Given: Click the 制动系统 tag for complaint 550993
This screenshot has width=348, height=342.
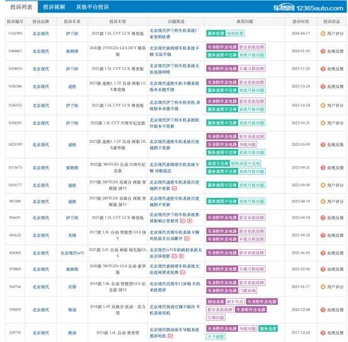Looking at the screenshot, I should pos(215,302).
